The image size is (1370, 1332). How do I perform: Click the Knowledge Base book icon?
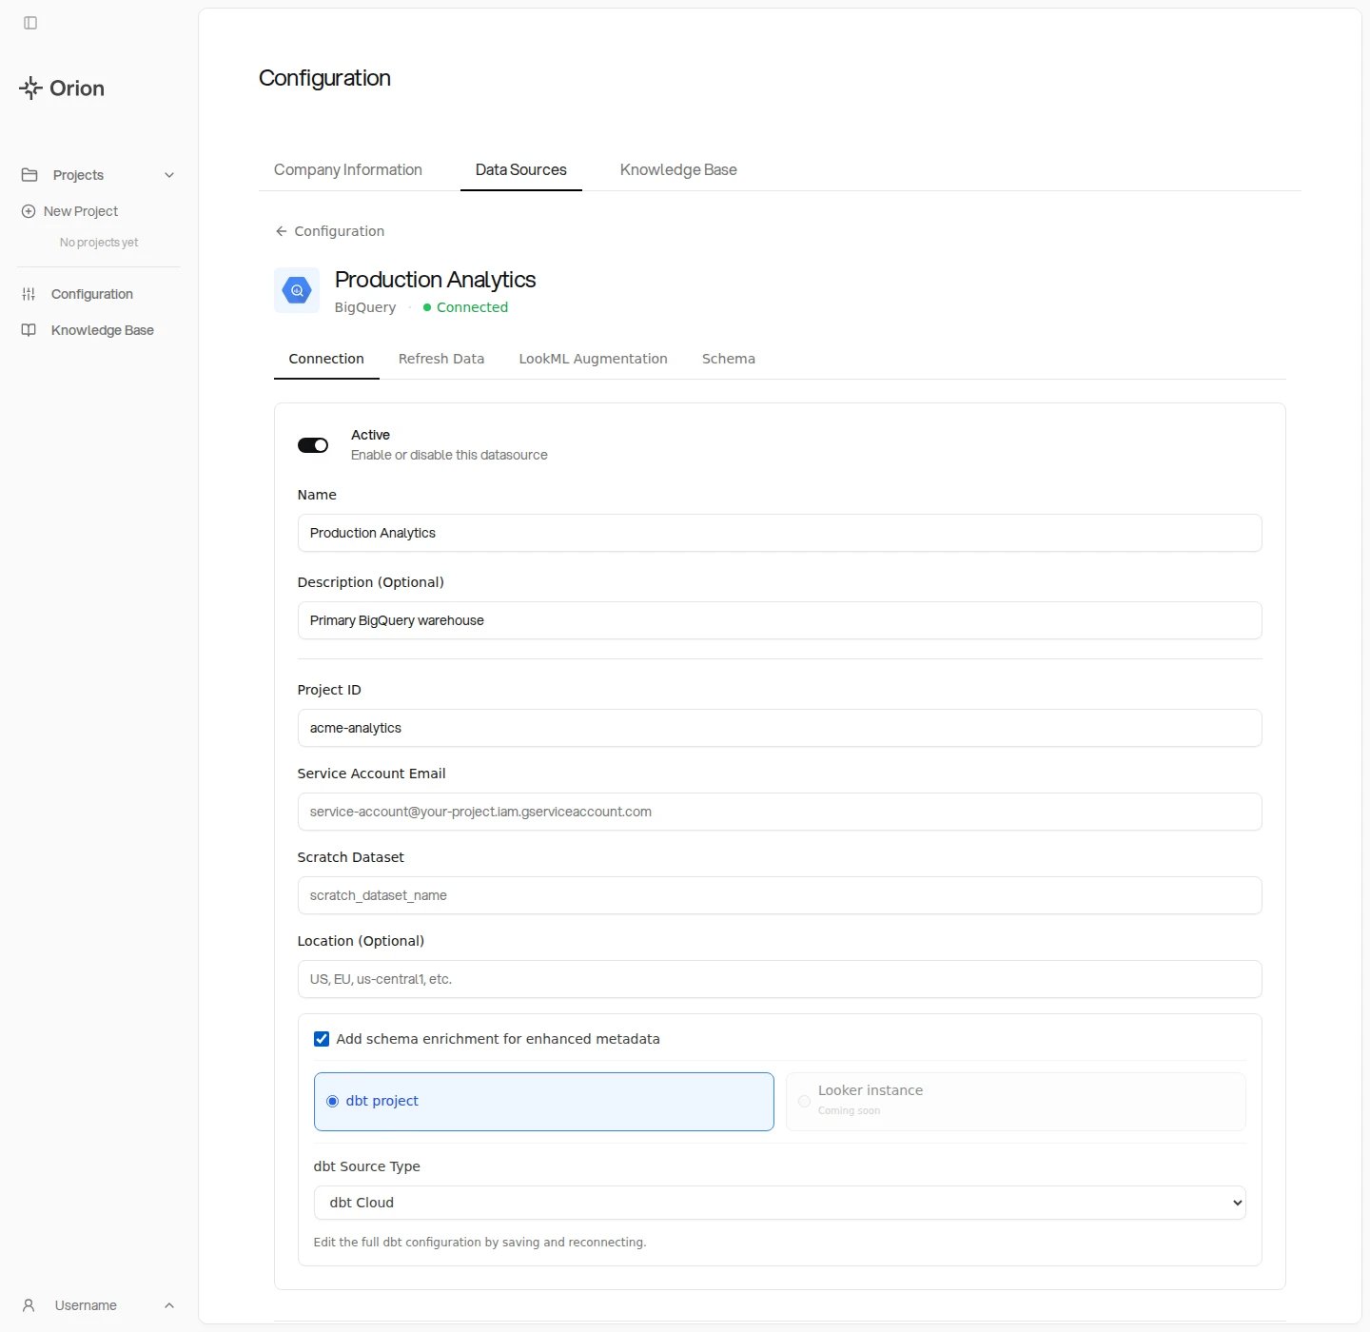pyautogui.click(x=29, y=330)
